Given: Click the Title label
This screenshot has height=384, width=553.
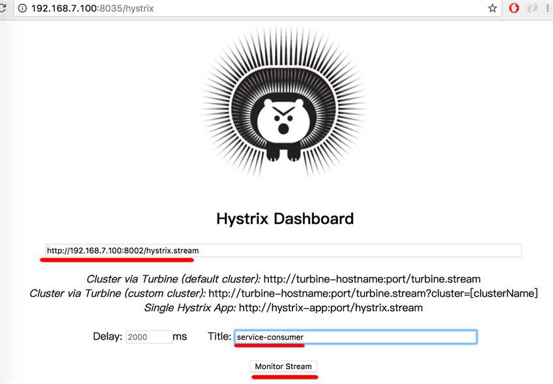Looking at the screenshot, I should 220,336.
